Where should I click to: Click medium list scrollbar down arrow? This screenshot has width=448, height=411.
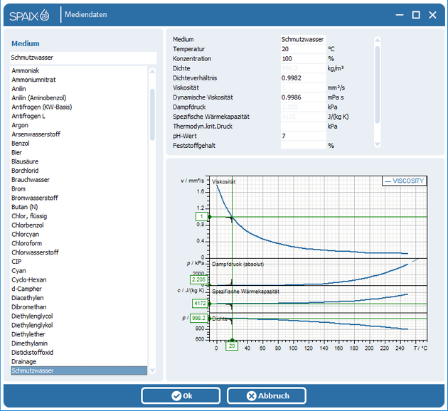152,370
